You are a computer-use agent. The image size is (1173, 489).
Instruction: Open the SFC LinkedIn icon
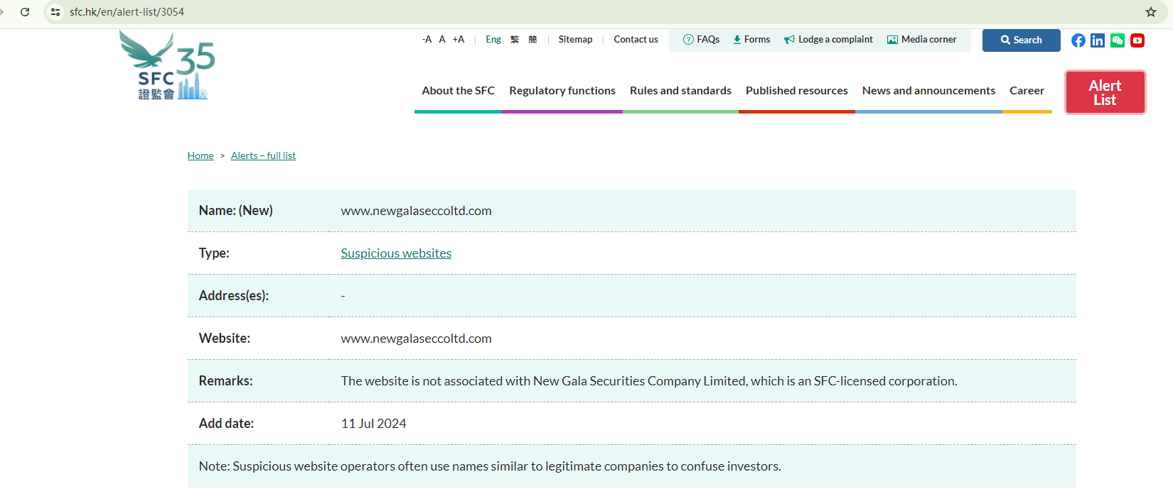[1098, 40]
